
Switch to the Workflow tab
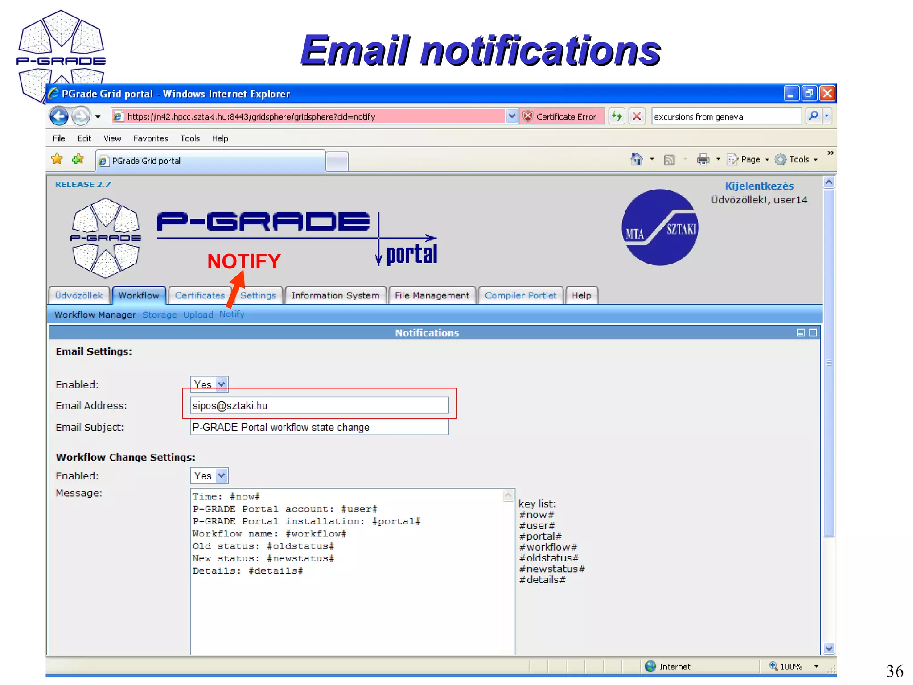(139, 295)
